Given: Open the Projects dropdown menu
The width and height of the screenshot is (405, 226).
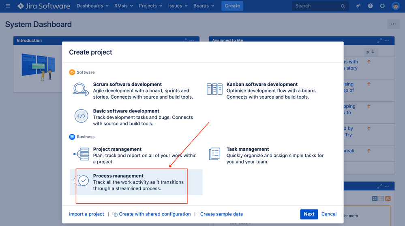Looking at the screenshot, I should [150, 6].
